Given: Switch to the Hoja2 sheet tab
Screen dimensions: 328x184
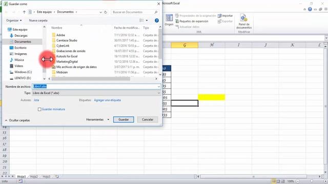Looking at the screenshot, I should point(34,176).
